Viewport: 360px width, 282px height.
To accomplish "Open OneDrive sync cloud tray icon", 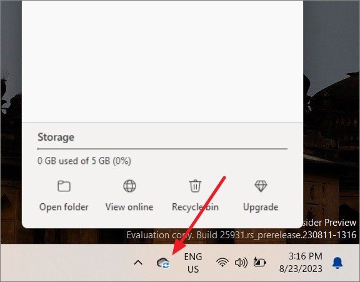I will pyautogui.click(x=163, y=263).
